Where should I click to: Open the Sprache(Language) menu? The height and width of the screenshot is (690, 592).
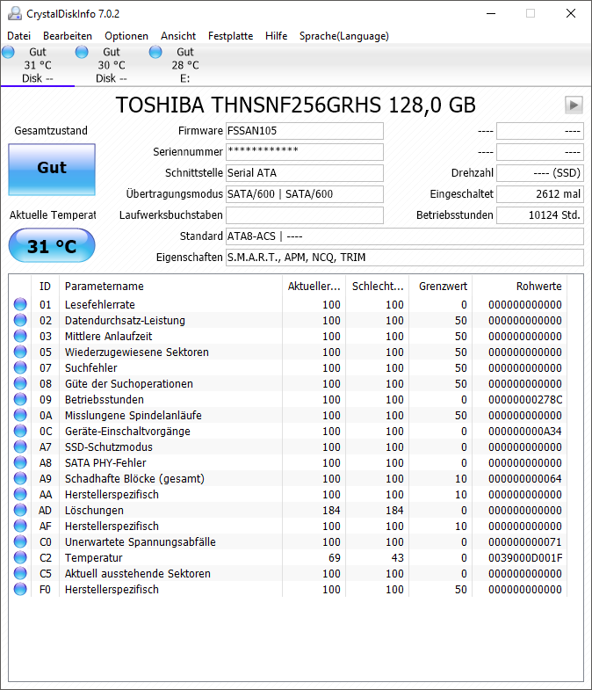pos(344,36)
